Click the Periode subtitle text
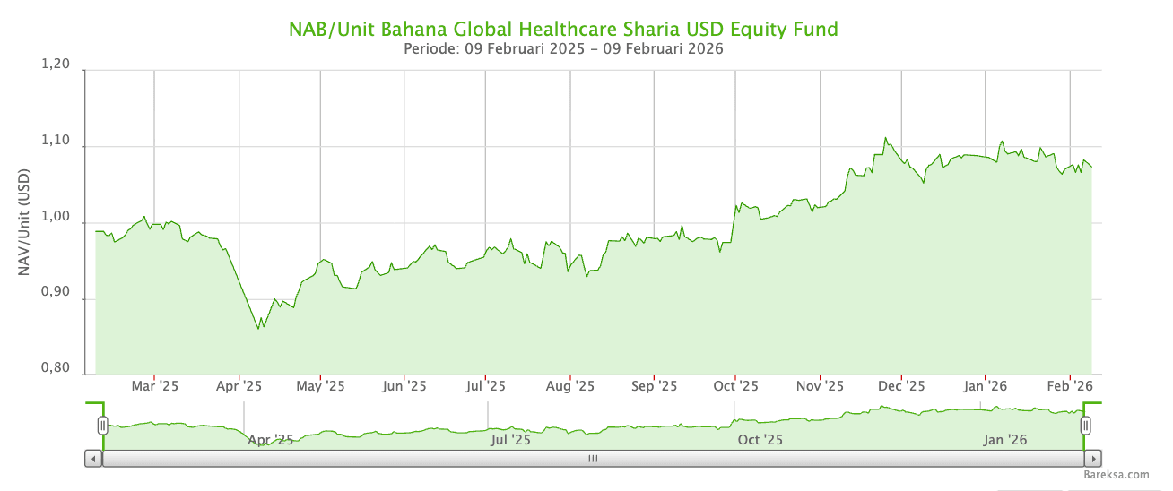The height and width of the screenshot is (491, 1173). tap(563, 49)
